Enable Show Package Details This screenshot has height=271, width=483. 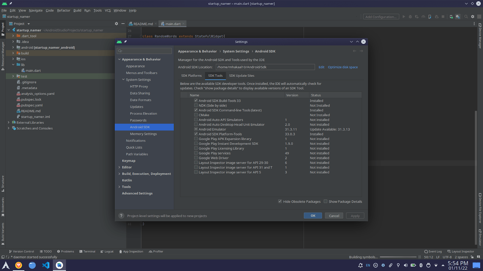325,201
